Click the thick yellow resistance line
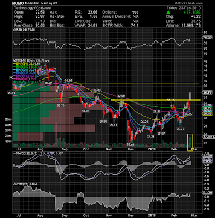The width and height of the screenshot is (215, 218). (156, 100)
